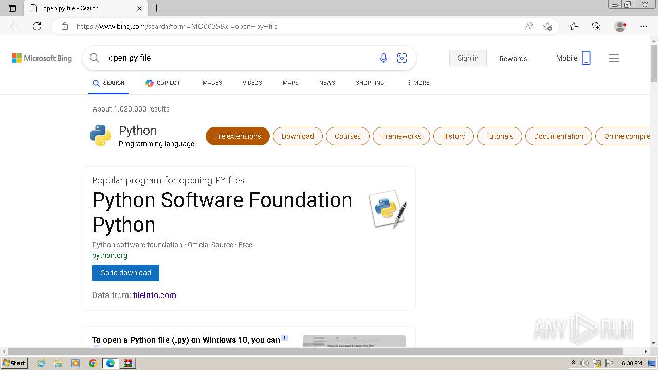Click the Edge taskbar icon
This screenshot has height=370, width=658.
(x=111, y=363)
